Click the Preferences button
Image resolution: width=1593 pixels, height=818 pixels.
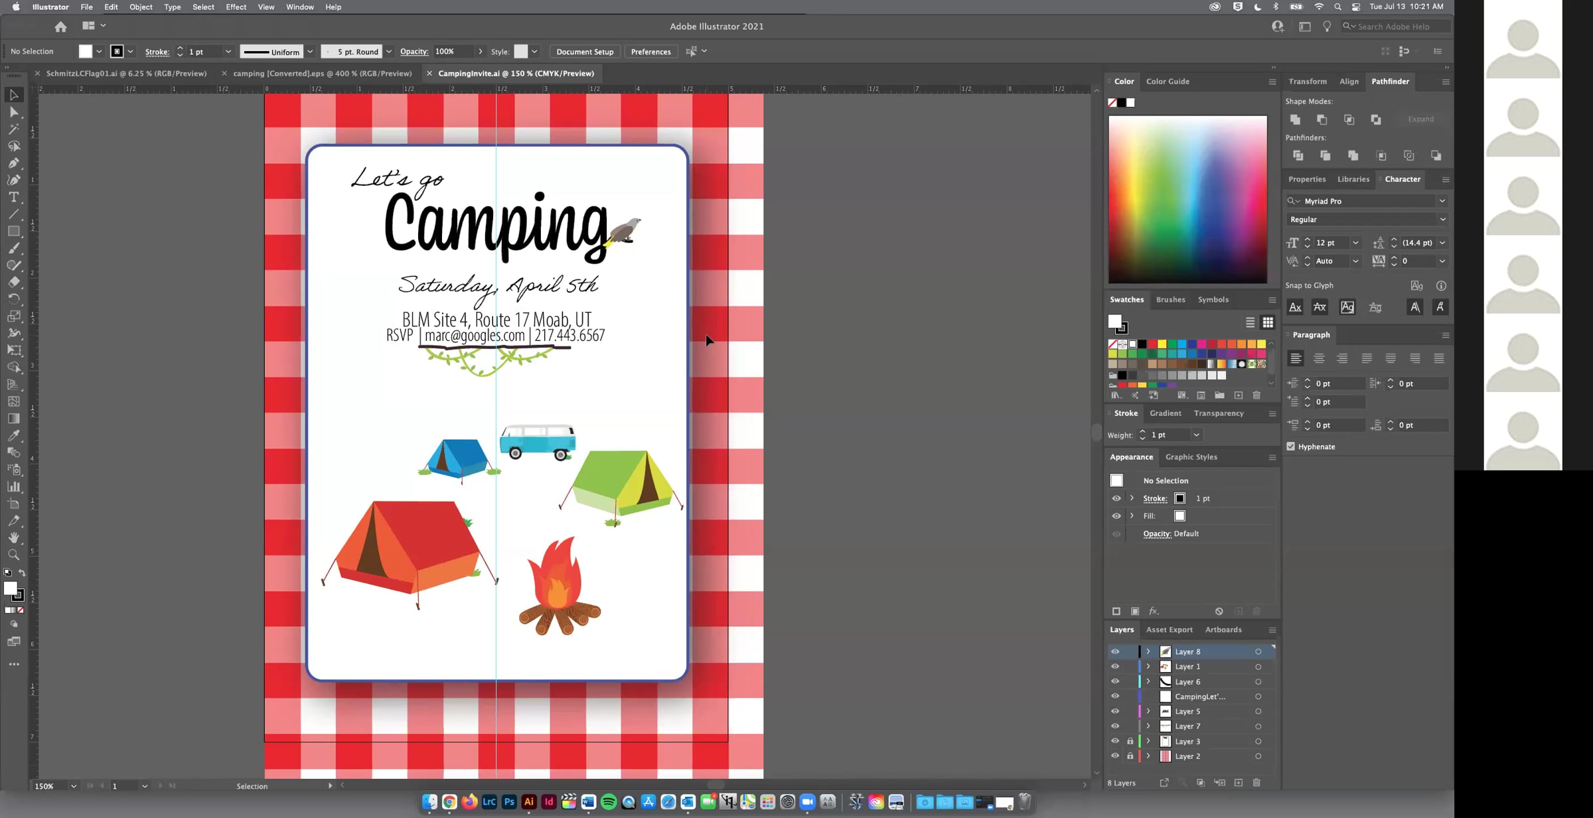650,52
